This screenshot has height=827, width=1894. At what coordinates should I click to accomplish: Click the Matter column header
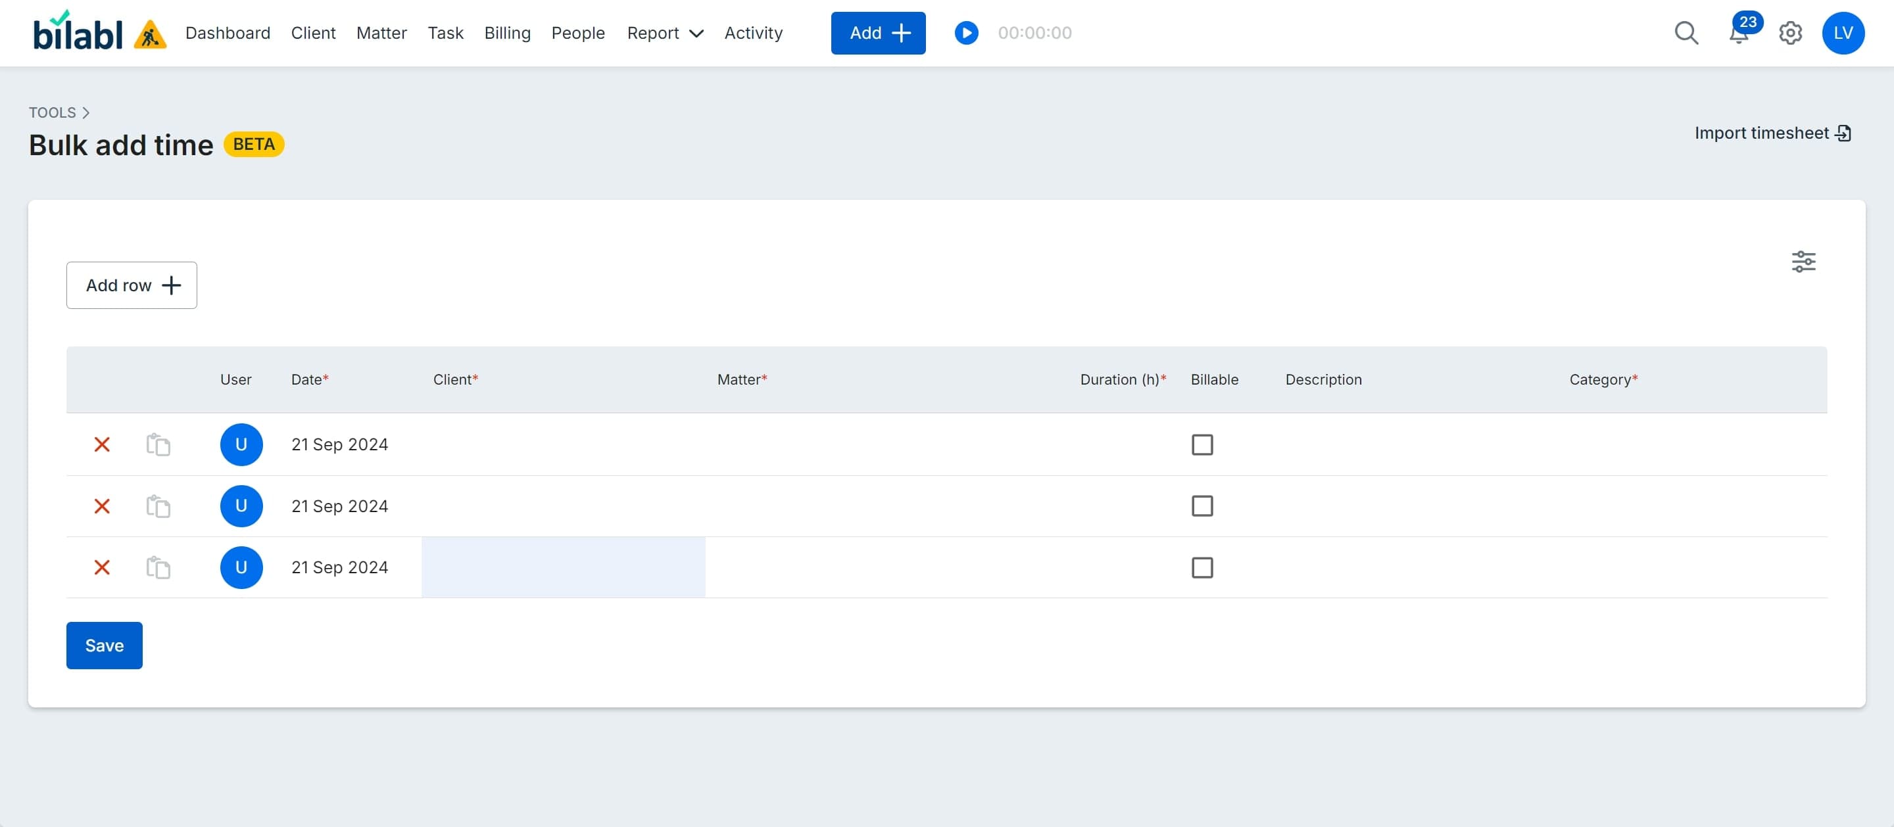742,379
